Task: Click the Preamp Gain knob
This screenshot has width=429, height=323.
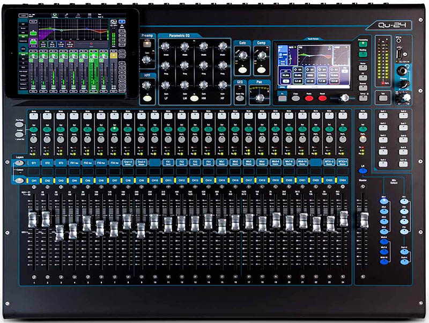Action: tap(146, 60)
